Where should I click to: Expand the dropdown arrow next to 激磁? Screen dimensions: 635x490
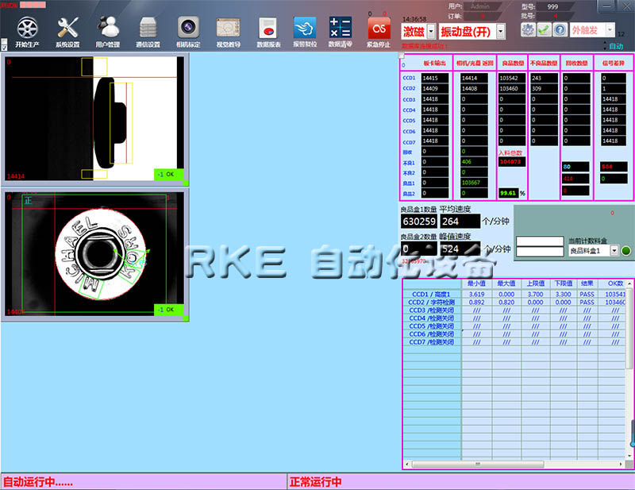(x=431, y=32)
